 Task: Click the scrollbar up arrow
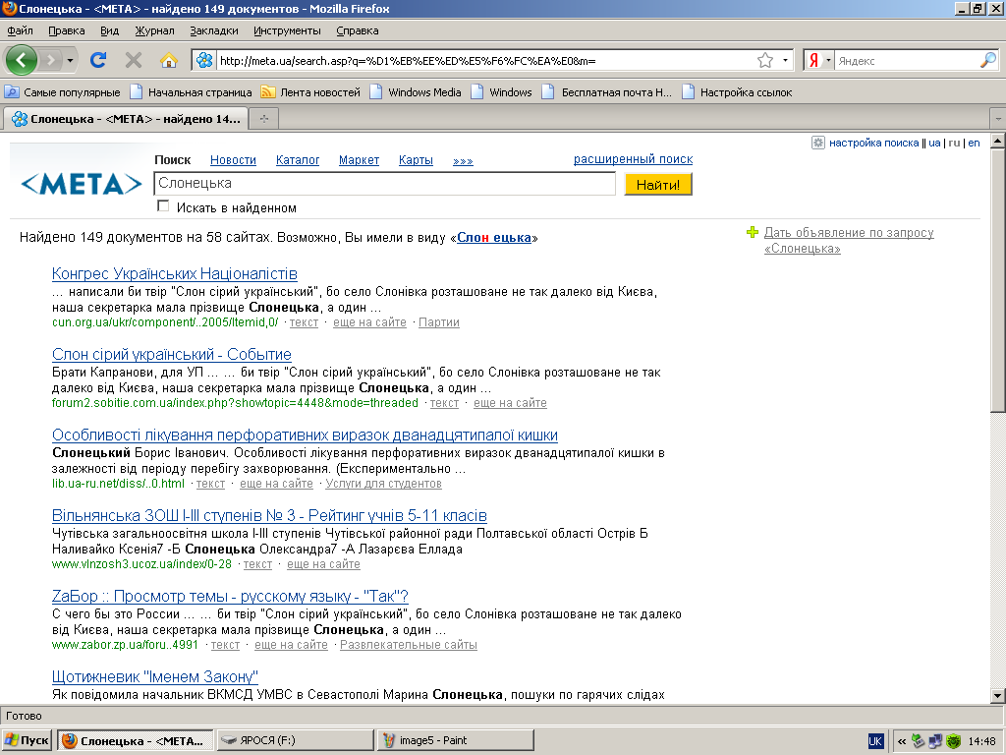pyautogui.click(x=998, y=141)
